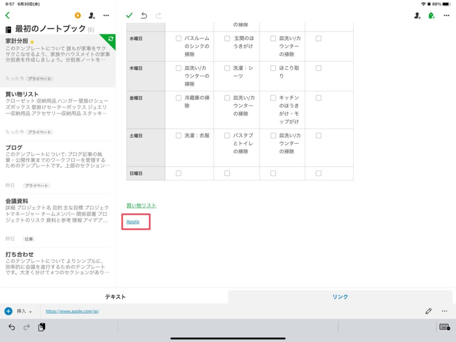Tap the battery indicator in status bar
The height and width of the screenshot is (342, 456).
[x=446, y=4]
